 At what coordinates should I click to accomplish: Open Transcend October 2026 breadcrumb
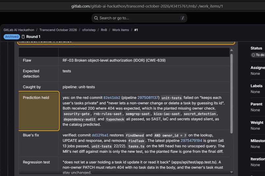(58, 30)
